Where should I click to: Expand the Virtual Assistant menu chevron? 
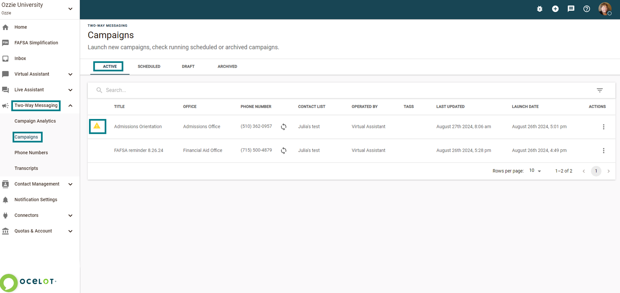(70, 74)
